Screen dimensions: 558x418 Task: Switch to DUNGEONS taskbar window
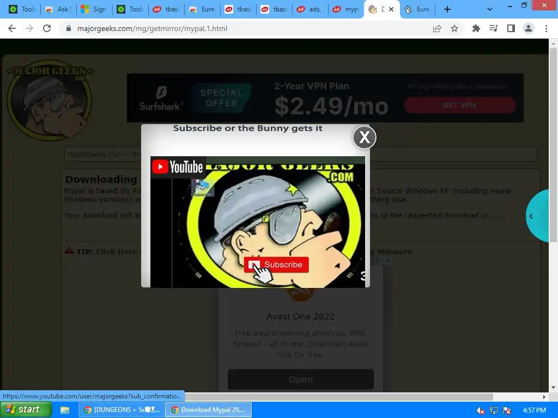[122, 410]
